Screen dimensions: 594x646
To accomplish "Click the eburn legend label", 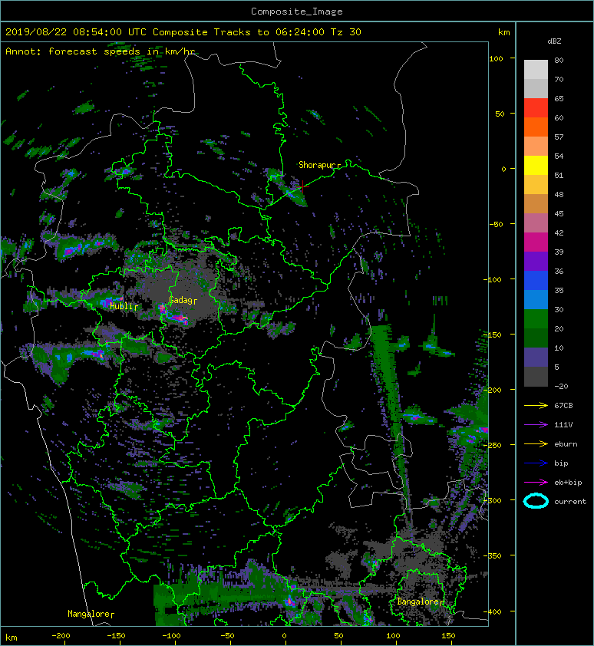I will tap(566, 444).
